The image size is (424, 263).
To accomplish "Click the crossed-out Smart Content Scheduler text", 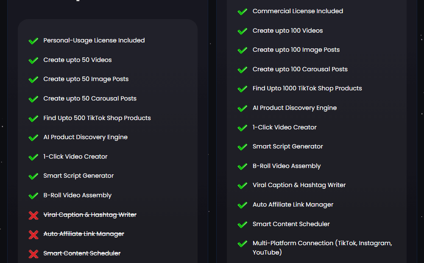I will coord(82,253).
